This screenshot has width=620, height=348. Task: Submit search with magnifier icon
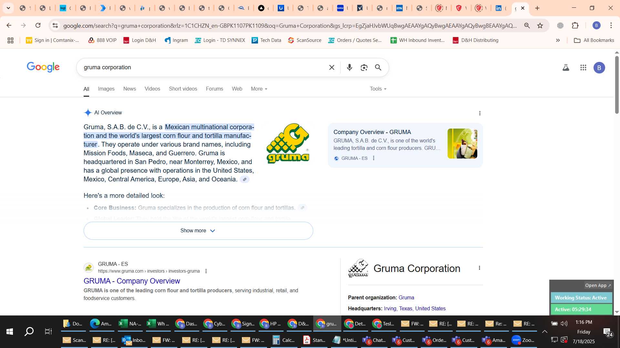coord(378,67)
